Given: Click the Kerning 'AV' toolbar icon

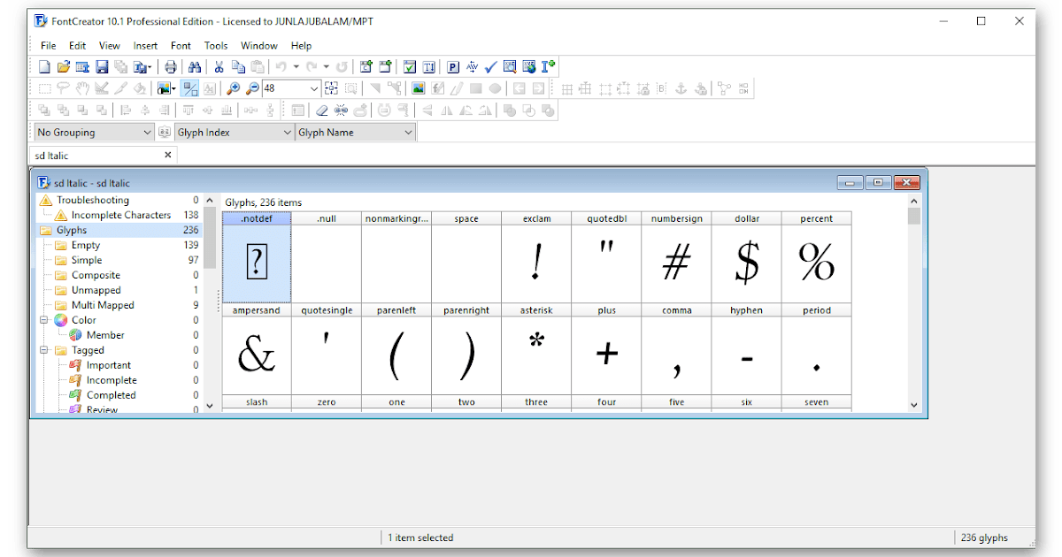Looking at the screenshot, I should pyautogui.click(x=472, y=66).
